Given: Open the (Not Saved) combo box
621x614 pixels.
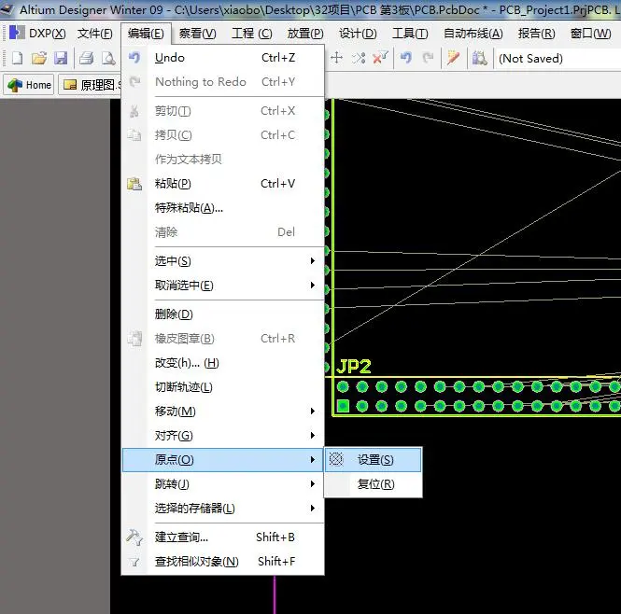Looking at the screenshot, I should click(557, 58).
